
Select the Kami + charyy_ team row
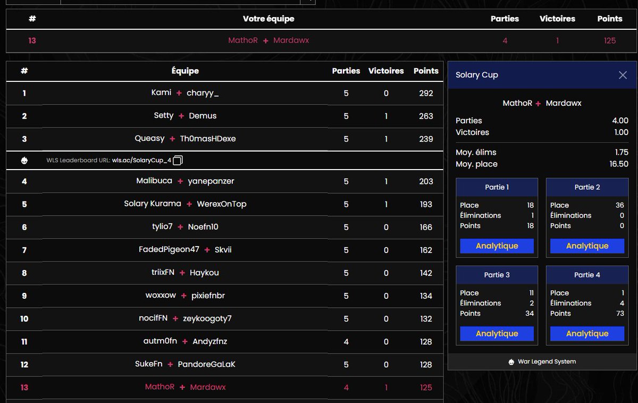pos(224,93)
